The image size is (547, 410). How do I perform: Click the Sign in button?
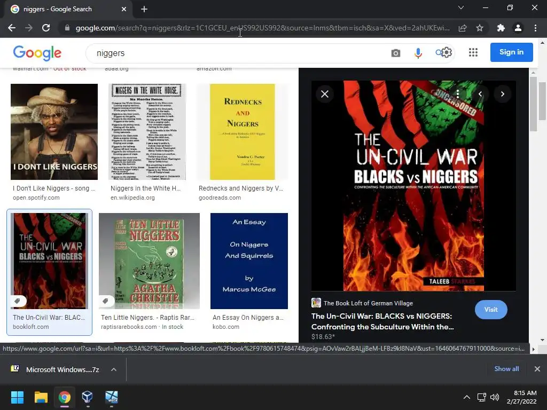point(511,52)
